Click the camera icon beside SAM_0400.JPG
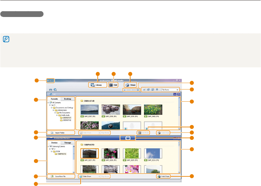261x186 pixels. click(146, 116)
